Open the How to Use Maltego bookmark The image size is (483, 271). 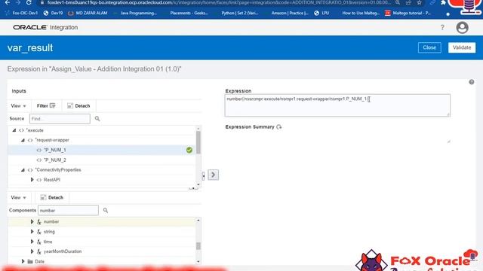[361, 14]
